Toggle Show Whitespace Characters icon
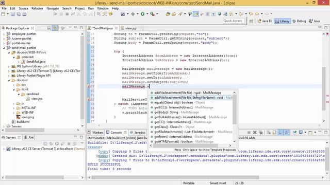This screenshot has height=185, width=330. [x=213, y=14]
